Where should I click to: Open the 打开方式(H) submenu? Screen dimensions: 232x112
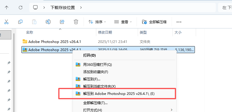click(x=124, y=110)
